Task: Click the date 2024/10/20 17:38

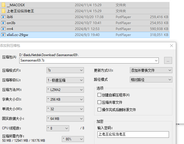Action: (89, 17)
